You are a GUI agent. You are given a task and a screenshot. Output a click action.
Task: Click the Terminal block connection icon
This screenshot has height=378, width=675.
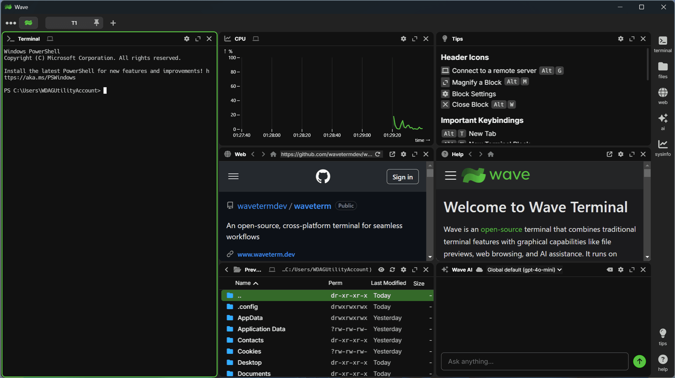pyautogui.click(x=50, y=39)
